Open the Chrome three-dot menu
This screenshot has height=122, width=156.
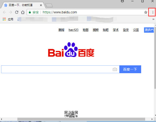(x=153, y=12)
